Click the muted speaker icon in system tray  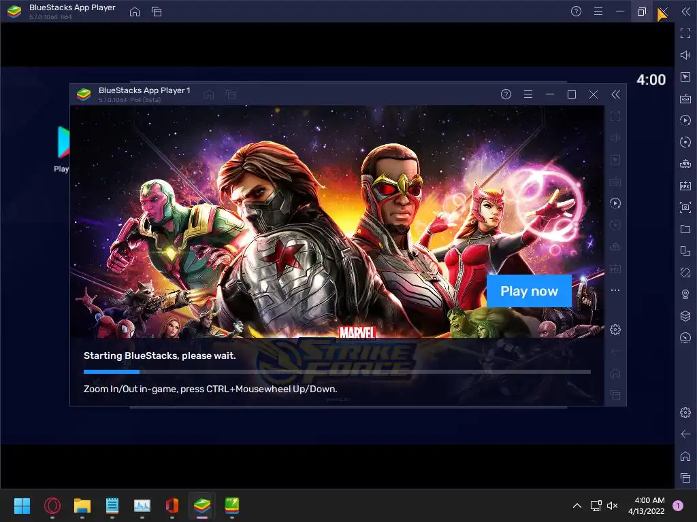613,506
